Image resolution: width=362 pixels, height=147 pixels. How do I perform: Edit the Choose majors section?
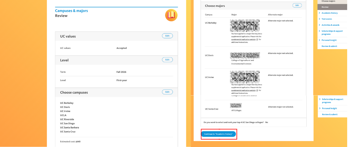coord(297,5)
